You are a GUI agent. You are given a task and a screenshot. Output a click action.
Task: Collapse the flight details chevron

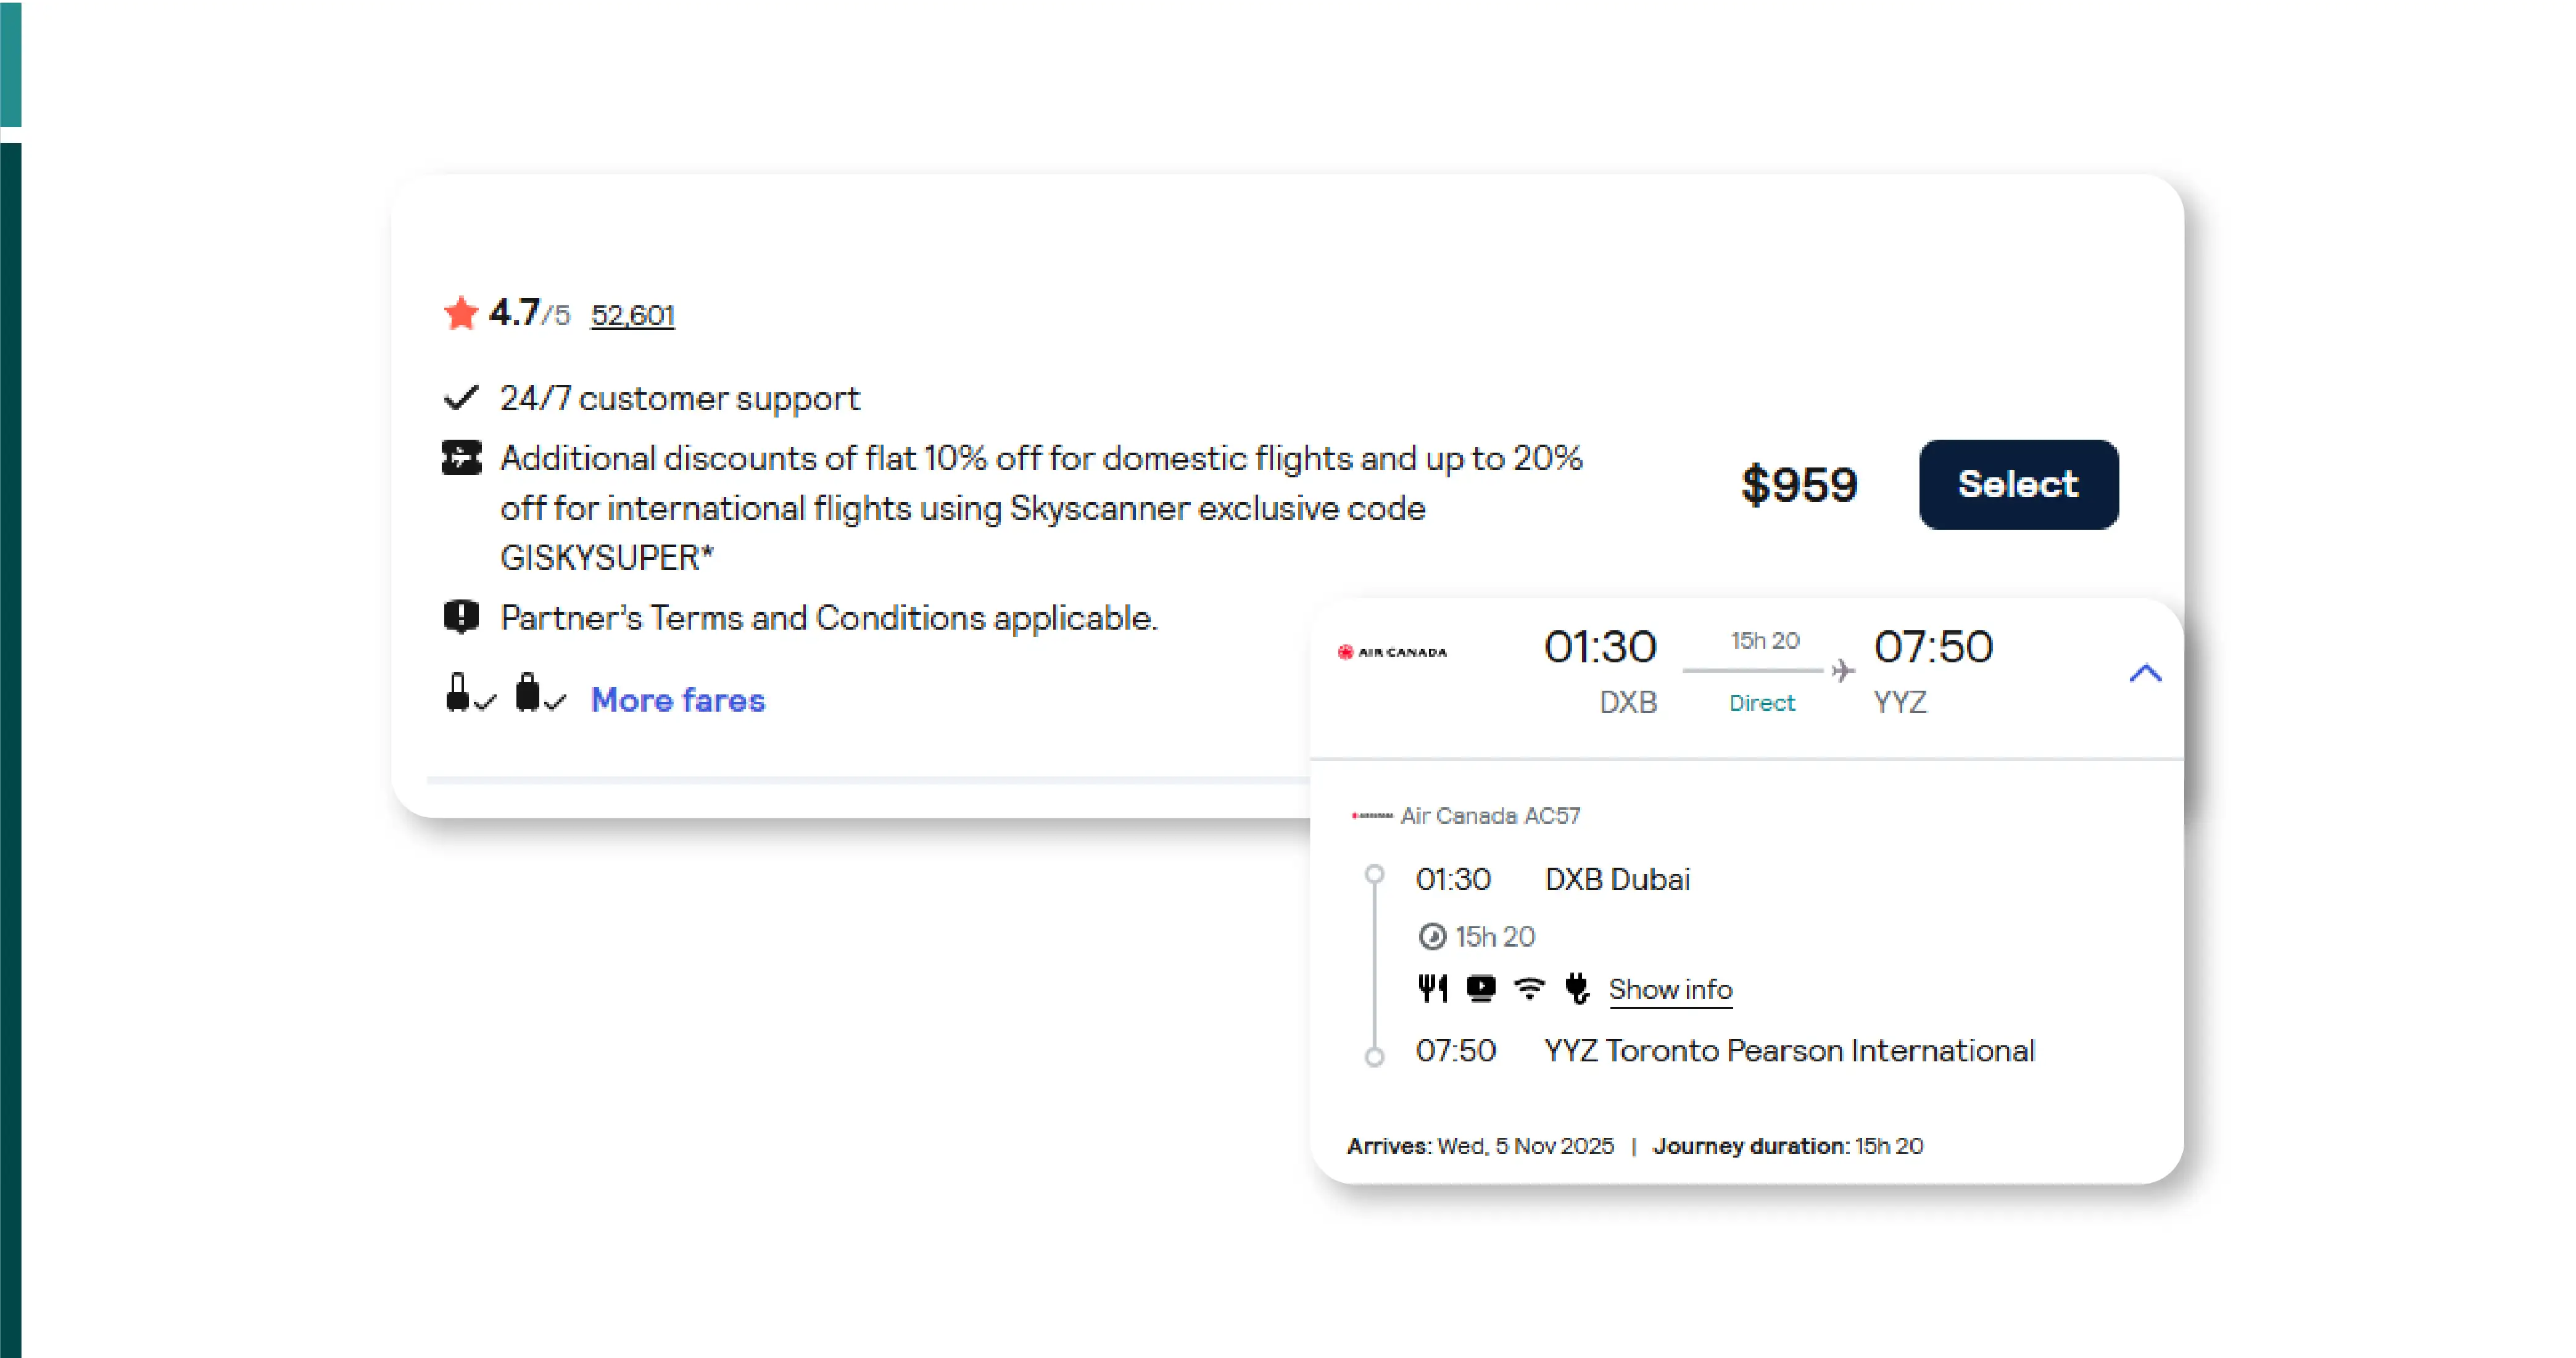pyautogui.click(x=2145, y=673)
